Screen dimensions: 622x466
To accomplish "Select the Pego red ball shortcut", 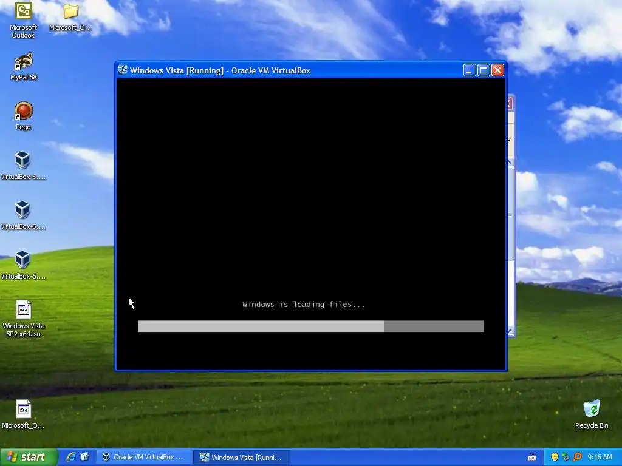I will [23, 116].
